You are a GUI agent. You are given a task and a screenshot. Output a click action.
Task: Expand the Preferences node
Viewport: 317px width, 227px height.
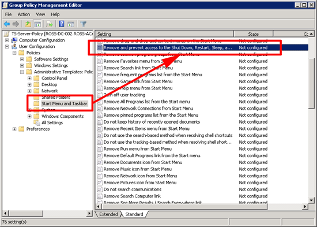pos(14,129)
